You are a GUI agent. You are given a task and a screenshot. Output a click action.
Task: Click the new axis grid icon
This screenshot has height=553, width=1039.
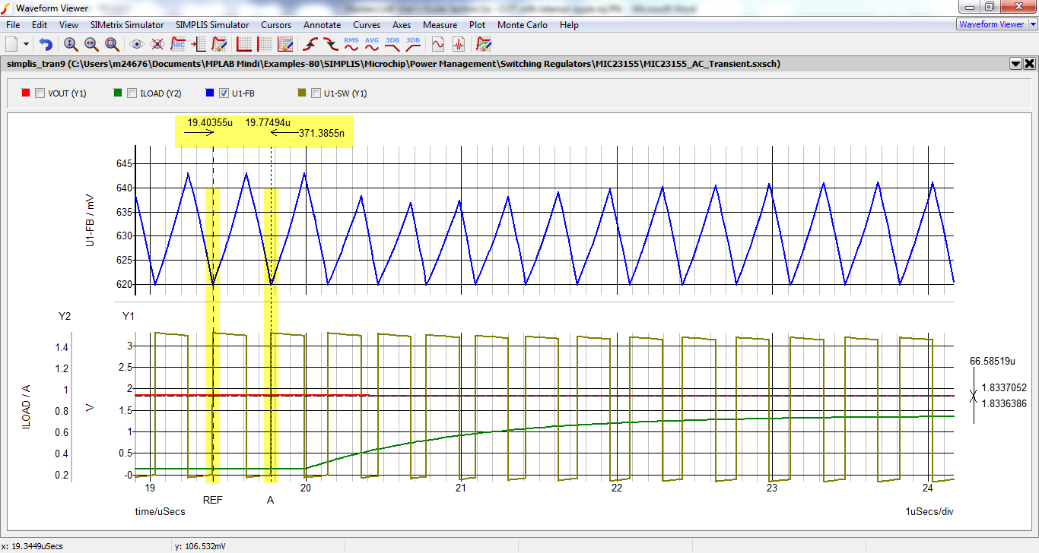(244, 44)
